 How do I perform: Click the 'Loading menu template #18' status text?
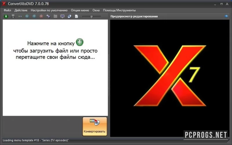pyautogui.click(x=35, y=140)
